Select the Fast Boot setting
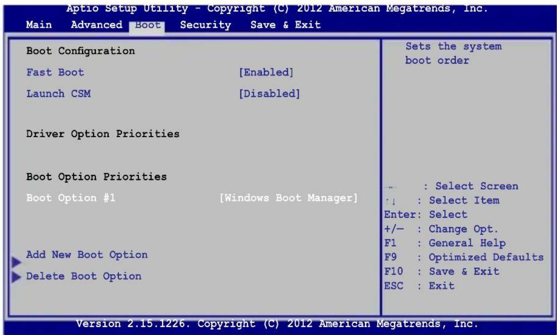Viewport: 557px width, 335px height. [55, 72]
